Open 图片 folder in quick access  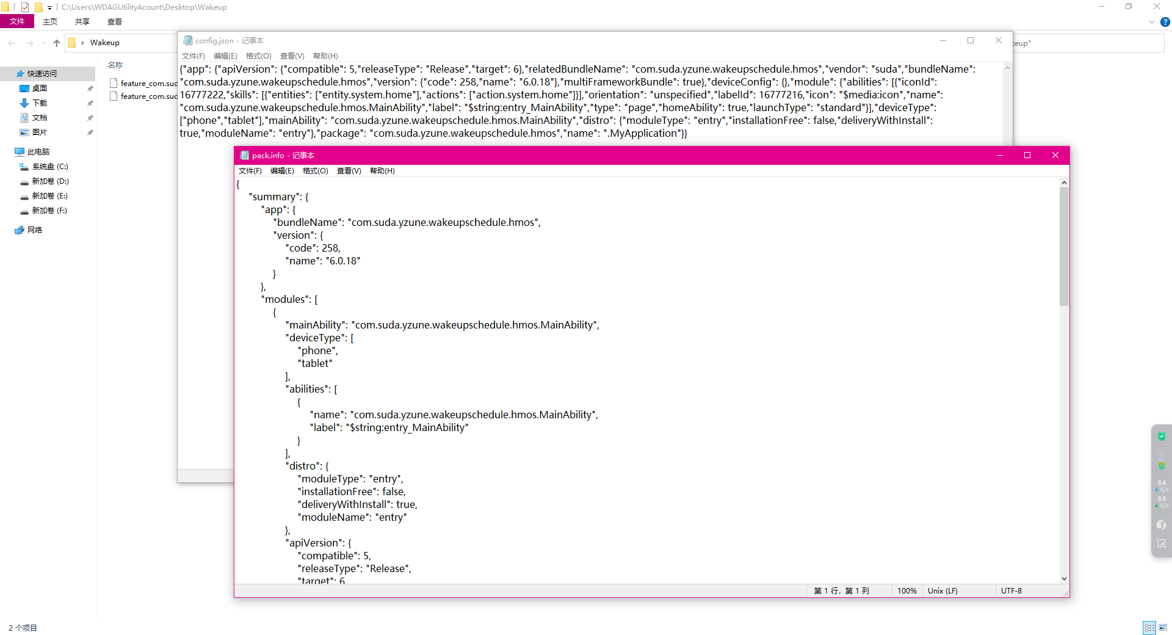point(39,132)
